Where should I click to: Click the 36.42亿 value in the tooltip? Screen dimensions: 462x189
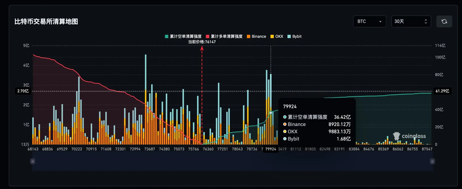342,117
